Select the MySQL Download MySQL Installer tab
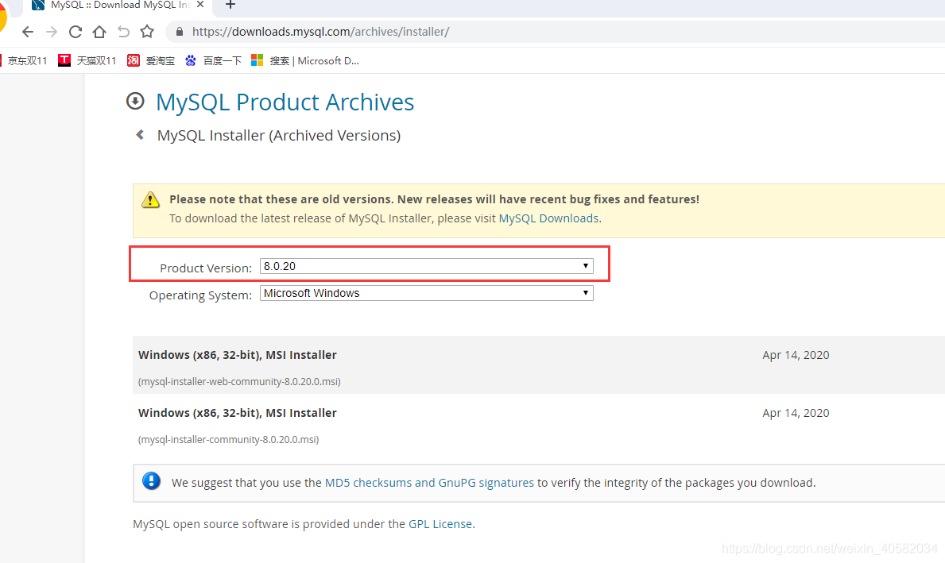Viewport: 945px width, 563px height. tap(118, 6)
